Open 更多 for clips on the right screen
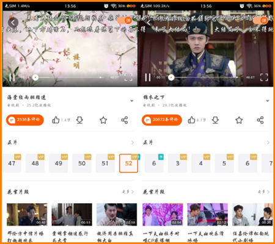Screen dimensions: 275x244 pyautogui.click(x=263, y=192)
